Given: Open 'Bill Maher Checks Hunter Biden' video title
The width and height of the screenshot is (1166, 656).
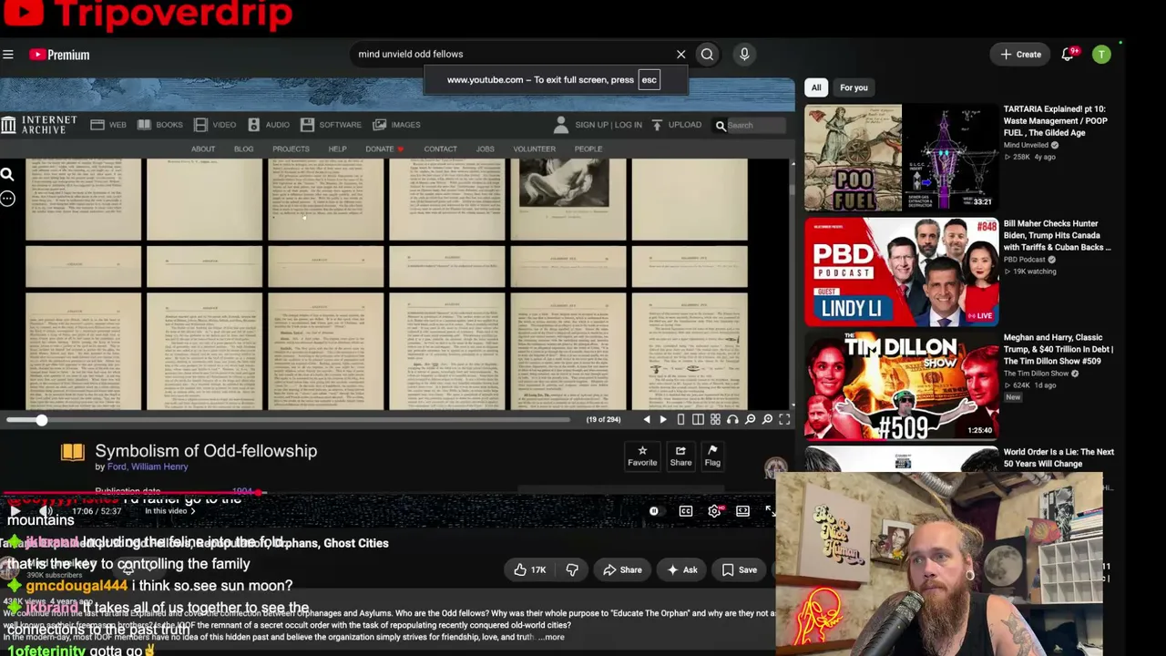Looking at the screenshot, I should pyautogui.click(x=1057, y=235).
